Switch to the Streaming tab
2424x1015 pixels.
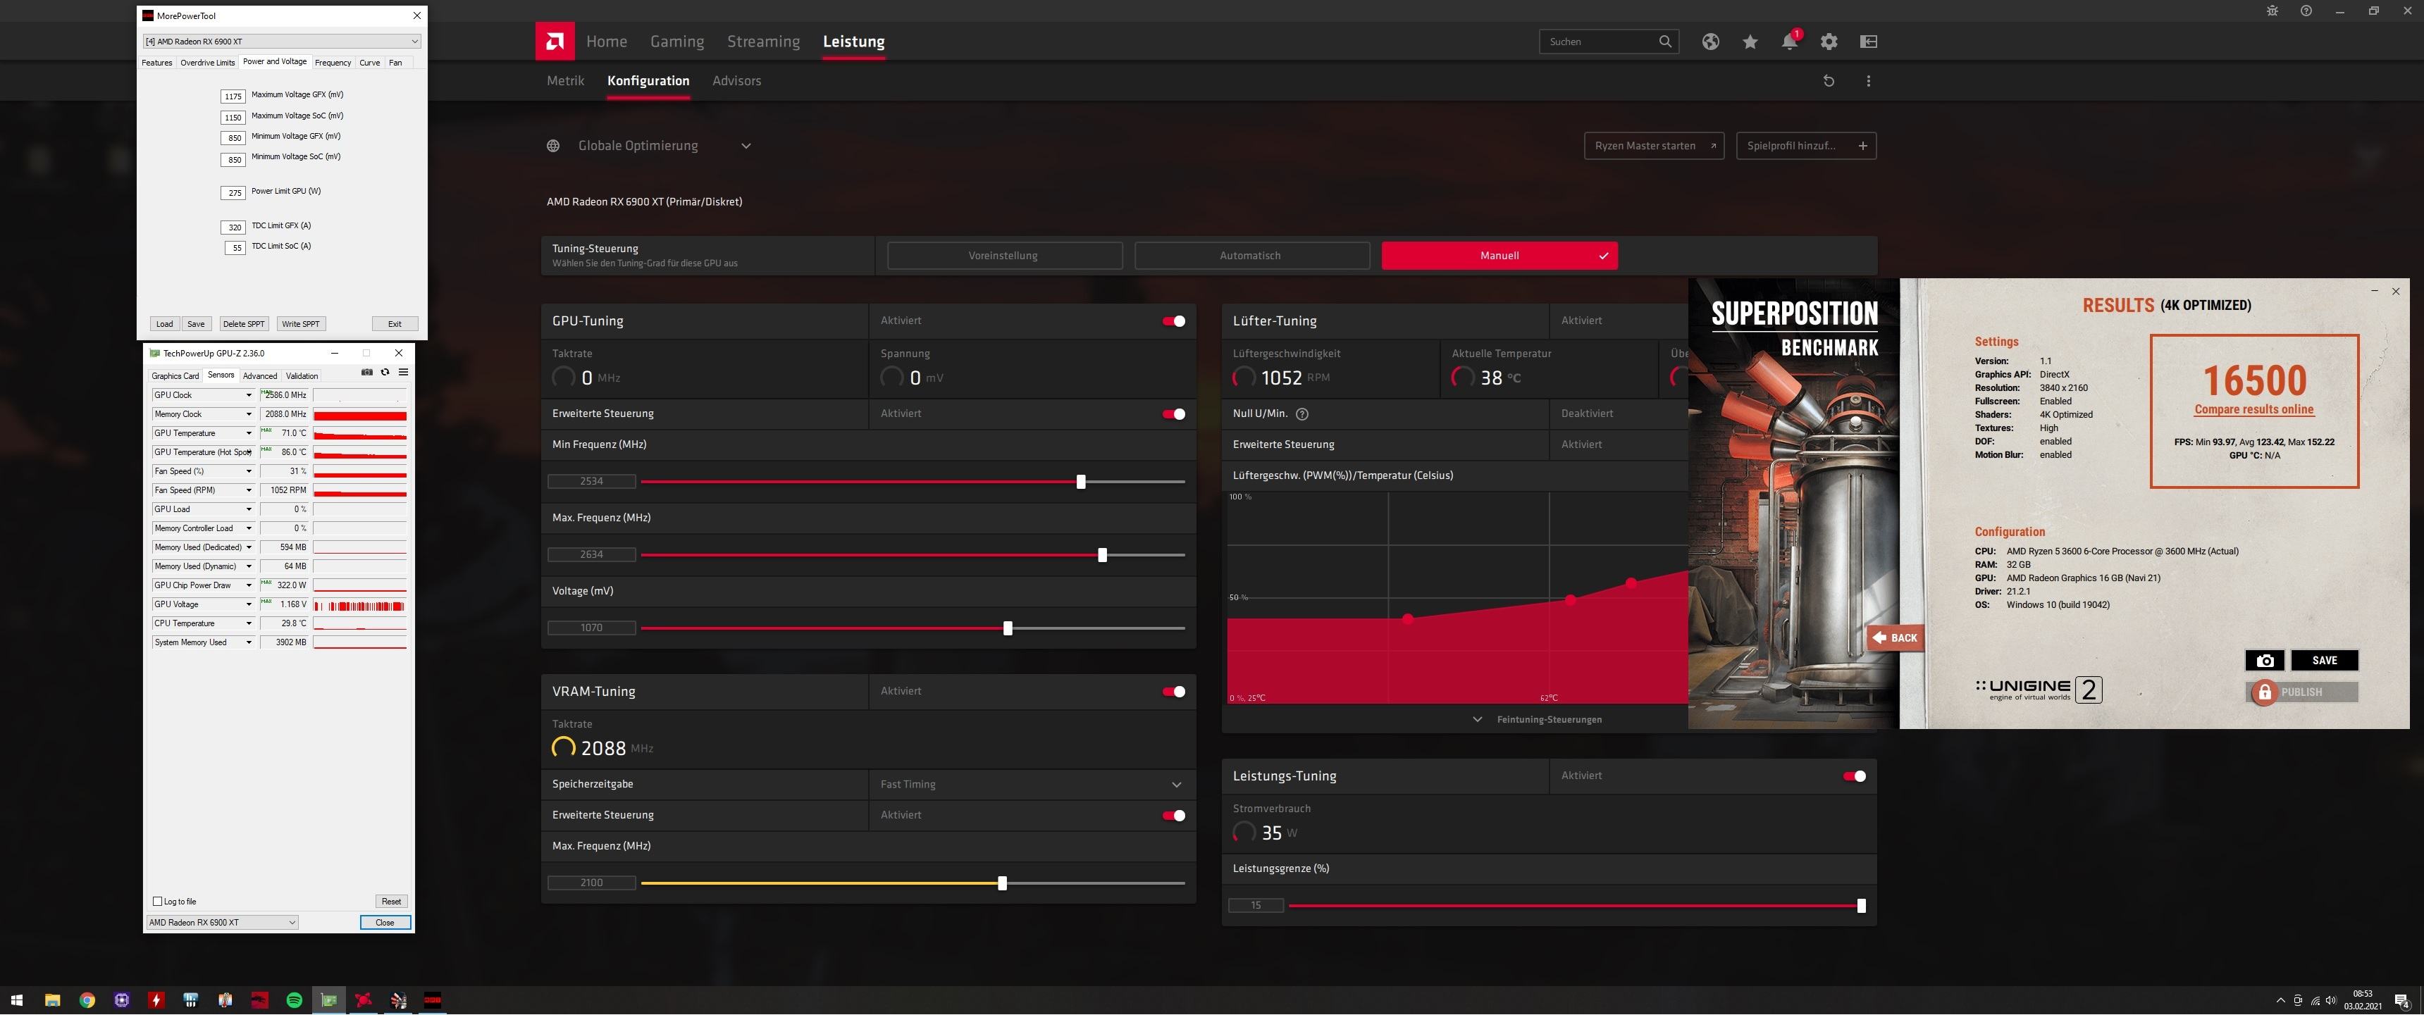pyautogui.click(x=763, y=42)
